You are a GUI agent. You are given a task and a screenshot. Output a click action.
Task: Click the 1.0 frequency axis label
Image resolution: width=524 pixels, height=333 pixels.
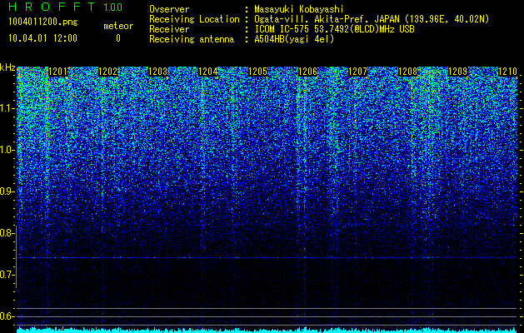(7, 150)
